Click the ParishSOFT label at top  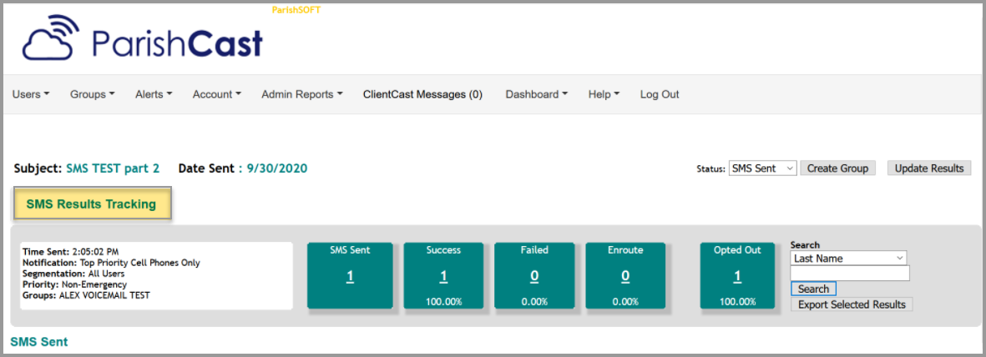(x=296, y=10)
